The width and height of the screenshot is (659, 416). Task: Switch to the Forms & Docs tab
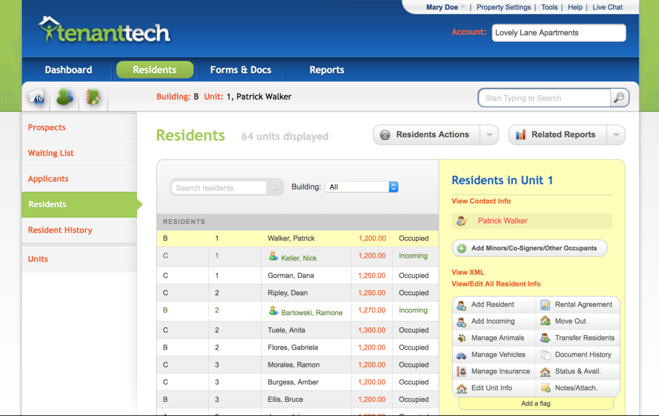(x=240, y=69)
